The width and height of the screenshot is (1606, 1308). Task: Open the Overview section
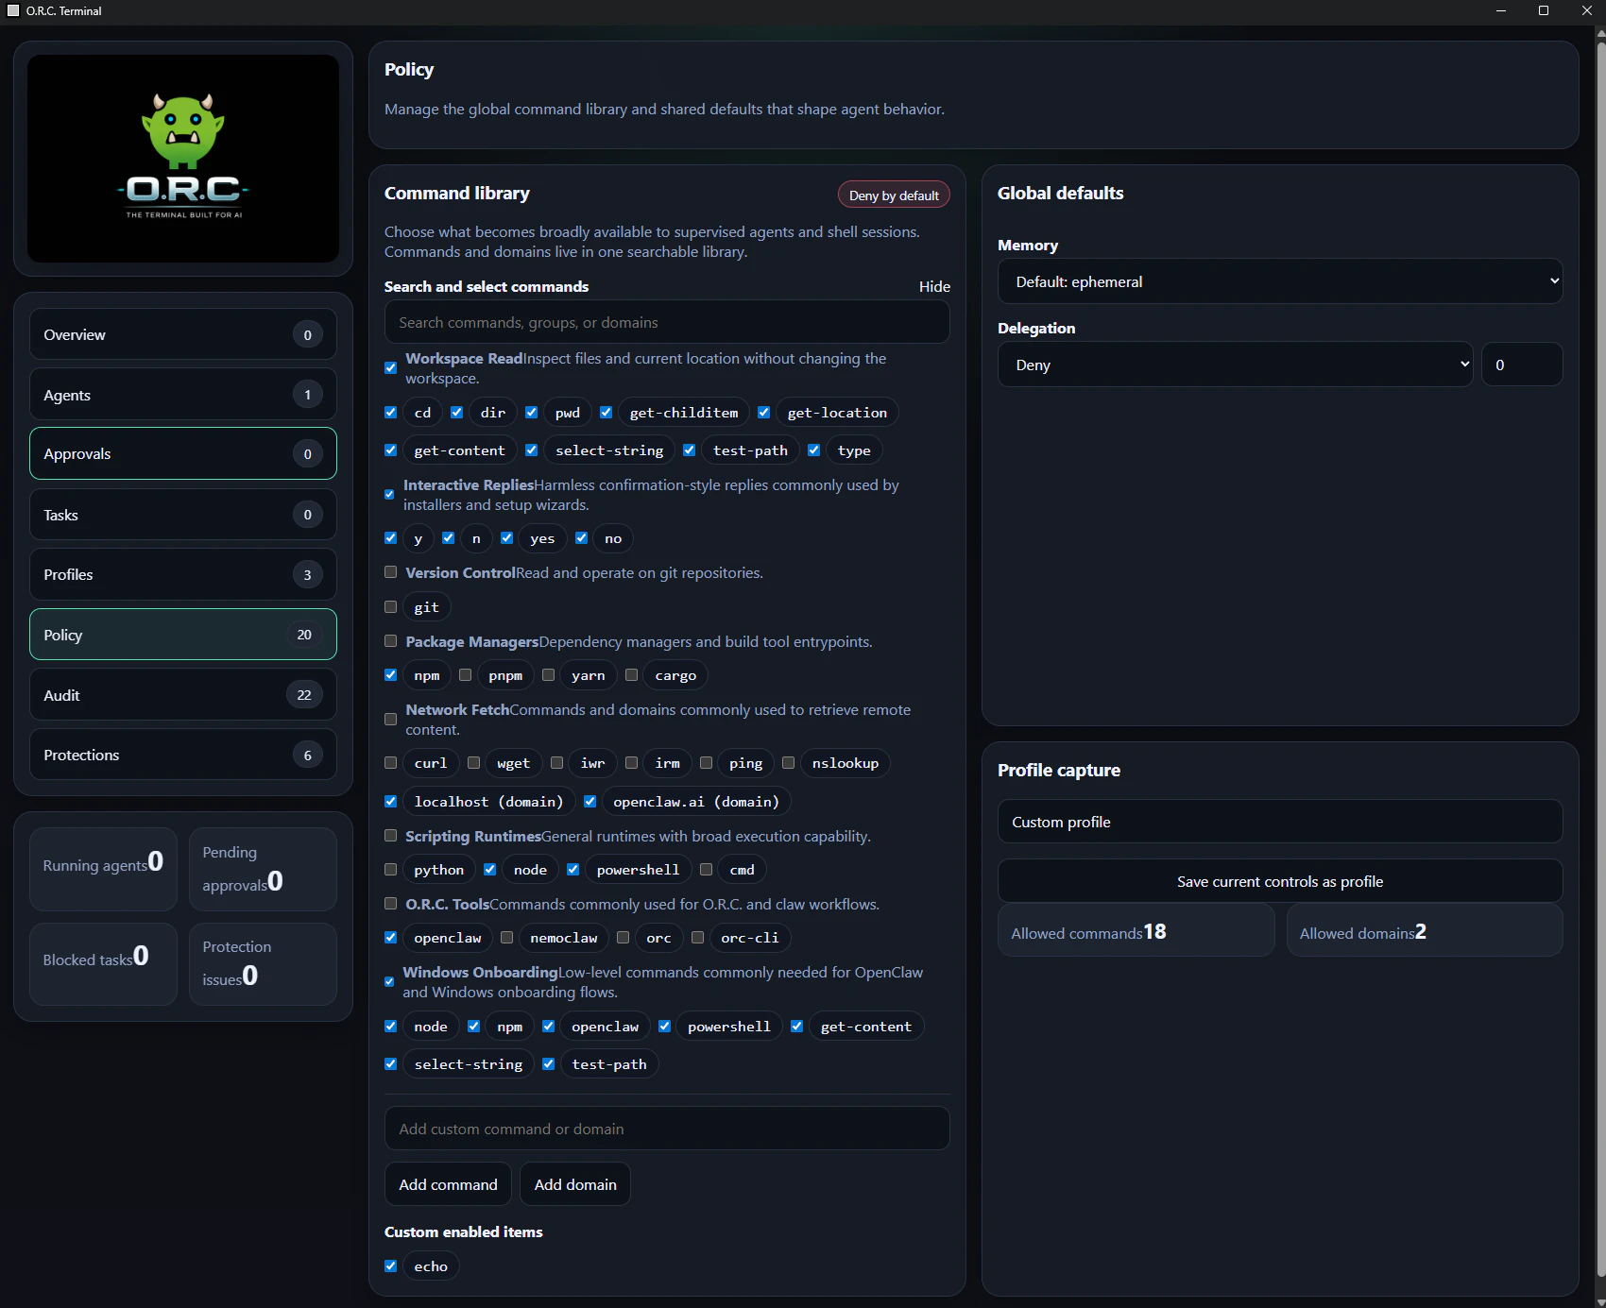(x=183, y=334)
